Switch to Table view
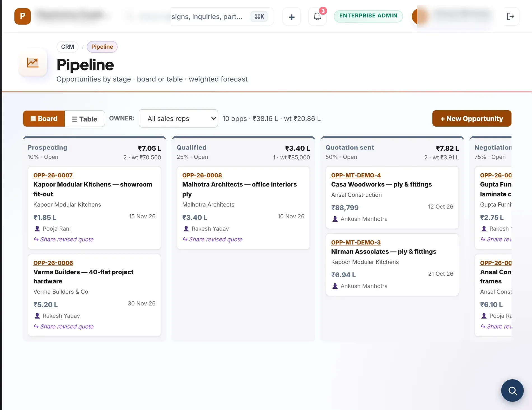Screen dimensions: 532x410 (85, 119)
